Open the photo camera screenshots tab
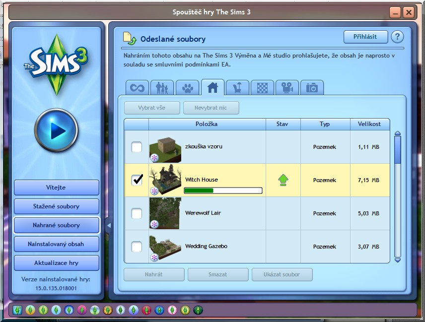The width and height of the screenshot is (425, 322). [x=312, y=87]
